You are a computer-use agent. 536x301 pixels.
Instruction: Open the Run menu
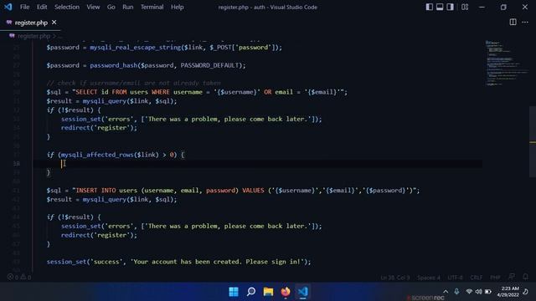click(128, 7)
